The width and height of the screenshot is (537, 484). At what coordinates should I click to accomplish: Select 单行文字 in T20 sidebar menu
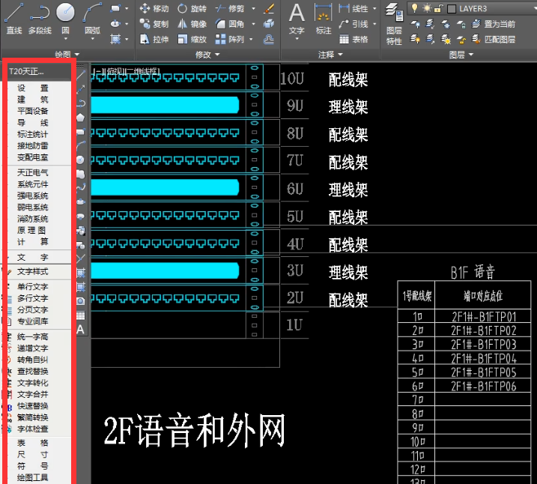[32, 287]
